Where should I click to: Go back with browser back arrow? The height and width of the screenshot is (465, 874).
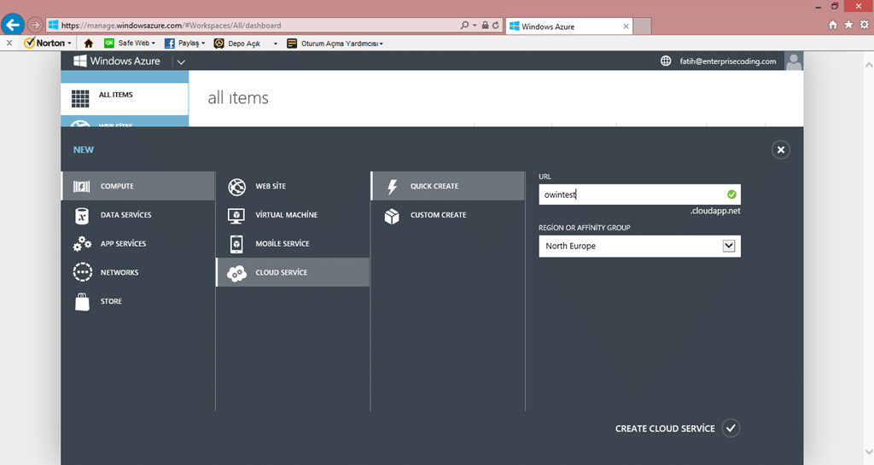coord(12,25)
